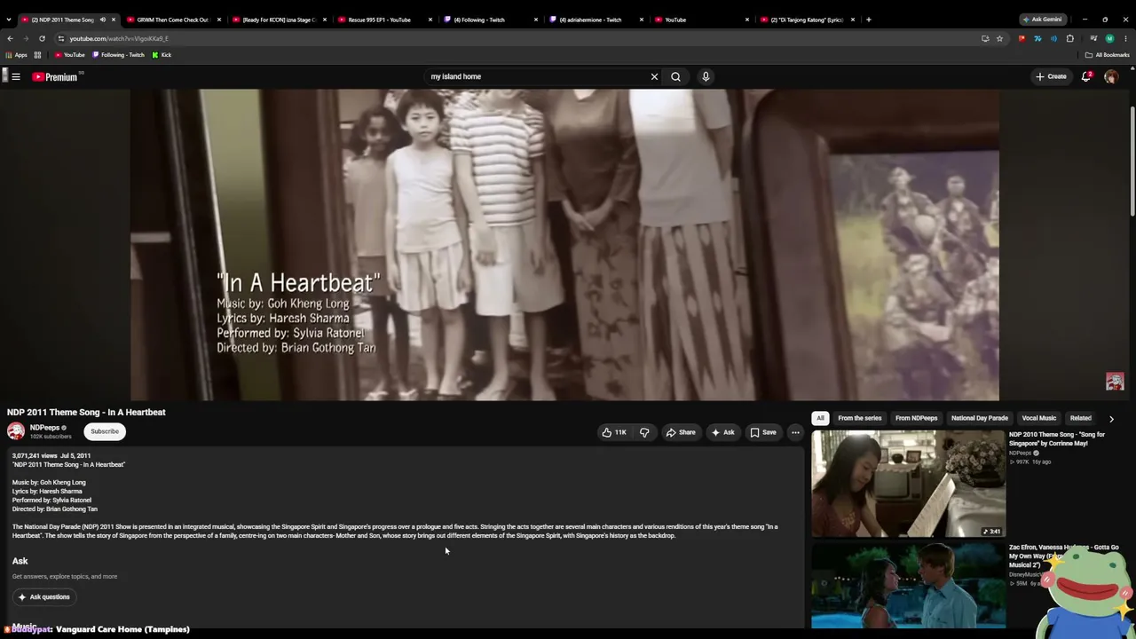Click the Create button
This screenshot has height=639, width=1136.
pyautogui.click(x=1051, y=76)
